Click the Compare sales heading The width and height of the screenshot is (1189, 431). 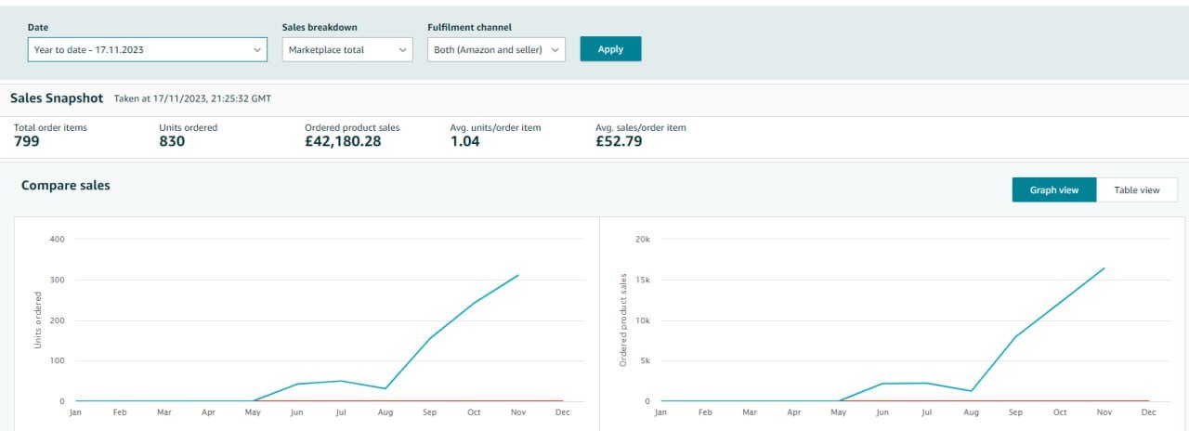[65, 186]
